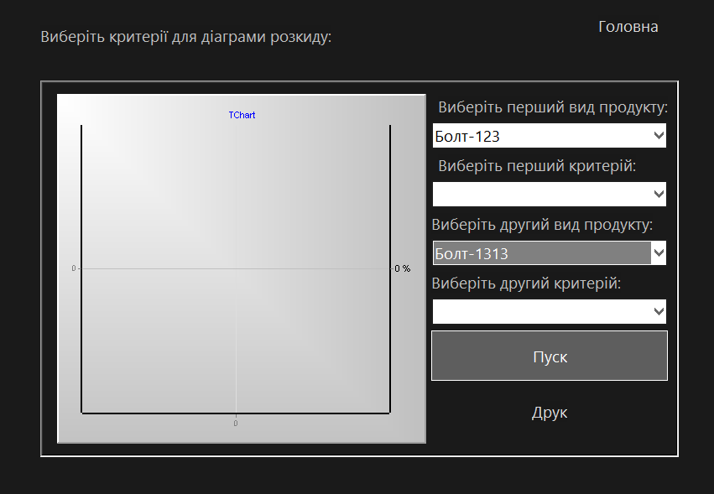This screenshot has height=494, width=714.
Task: Click label Виберіть перший критерій
Action: pyautogui.click(x=537, y=166)
